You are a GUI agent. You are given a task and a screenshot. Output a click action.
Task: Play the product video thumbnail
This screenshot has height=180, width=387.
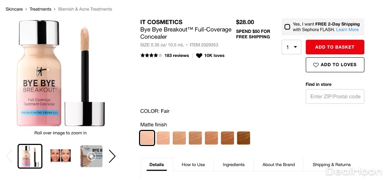[91, 156]
